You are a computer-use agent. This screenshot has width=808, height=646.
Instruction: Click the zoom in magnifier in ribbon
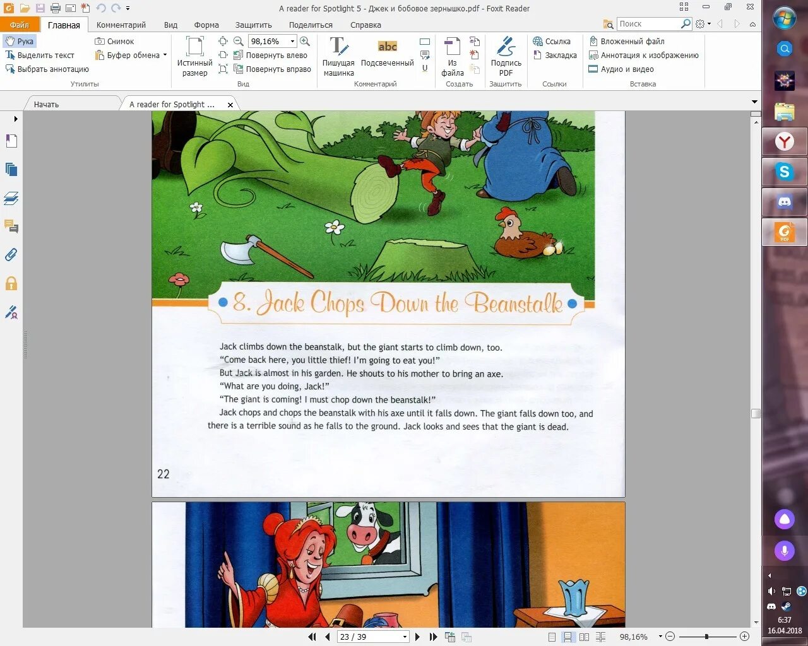[305, 41]
